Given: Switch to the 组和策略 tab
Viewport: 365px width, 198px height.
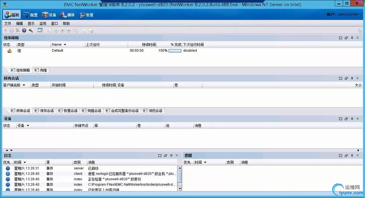Looking at the screenshot, I should [x=20, y=70].
